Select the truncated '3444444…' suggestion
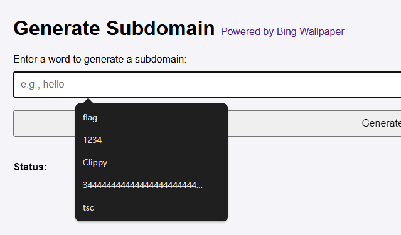The height and width of the screenshot is (235, 401). [x=151, y=185]
